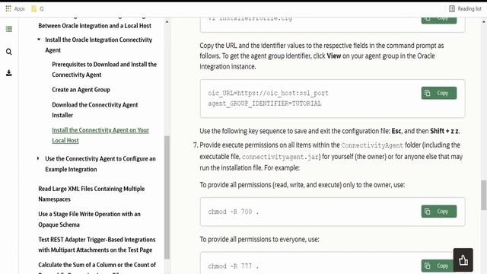Screen dimensions: 487x274
Task: Click the Apps label in bookmarks bar
Action: point(19,8)
